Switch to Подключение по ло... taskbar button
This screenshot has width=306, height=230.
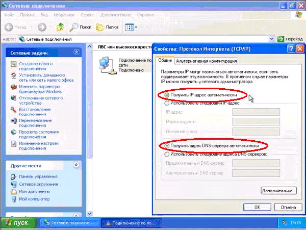tap(132, 223)
